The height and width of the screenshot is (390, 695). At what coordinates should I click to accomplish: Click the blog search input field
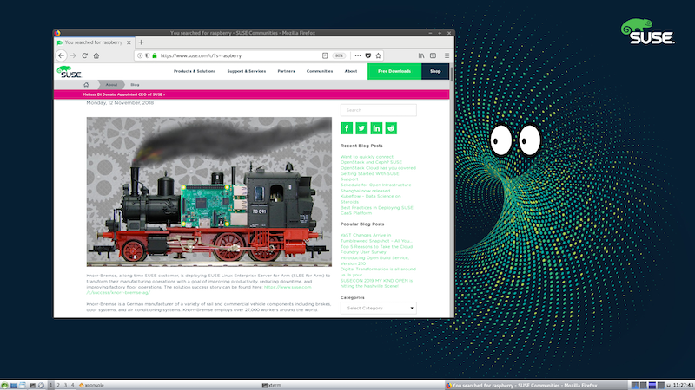378,110
